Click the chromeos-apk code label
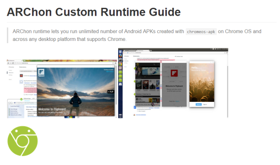The image size is (280, 165). pyautogui.click(x=201, y=32)
